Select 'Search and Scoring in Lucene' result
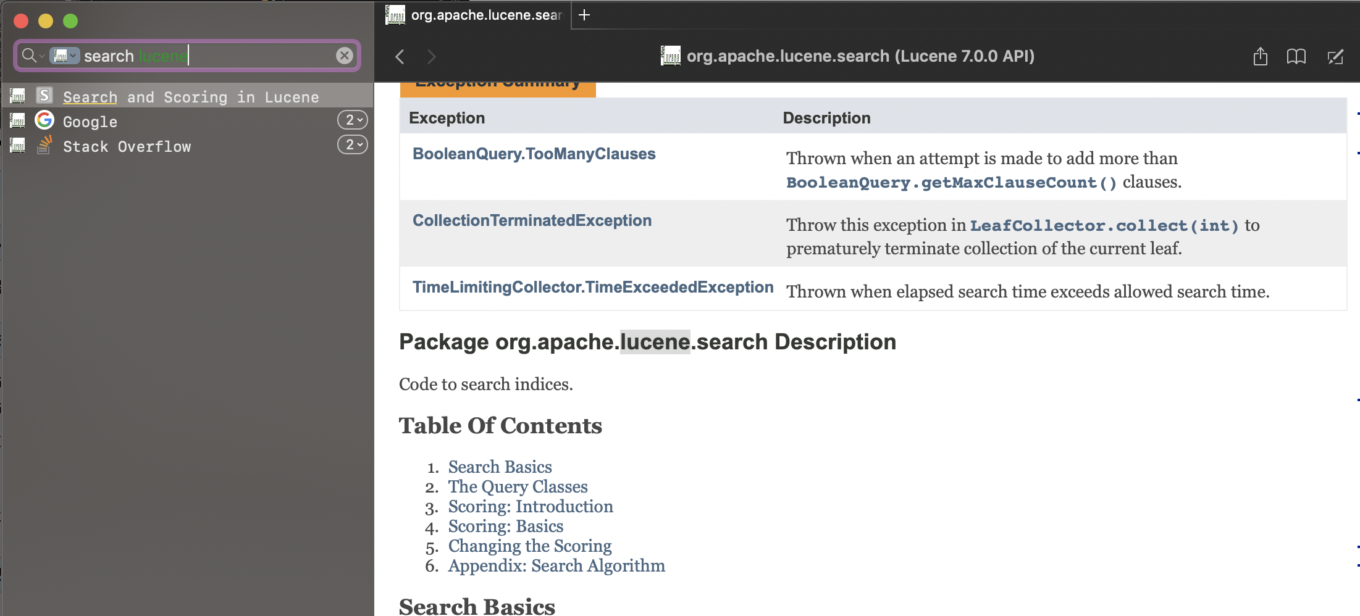This screenshot has width=1360, height=616. tap(191, 97)
